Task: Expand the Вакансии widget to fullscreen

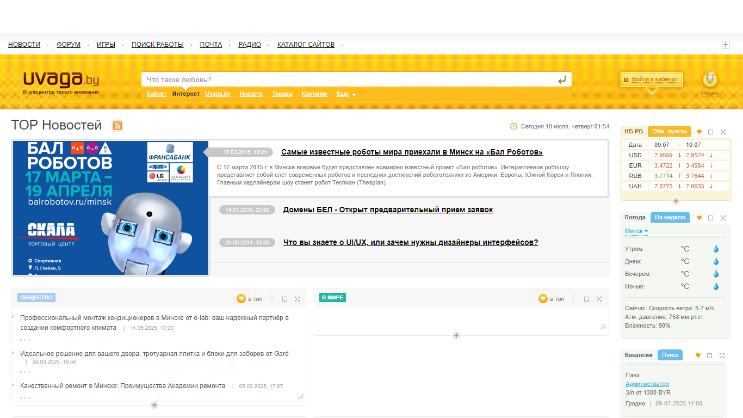Action: coord(722,355)
